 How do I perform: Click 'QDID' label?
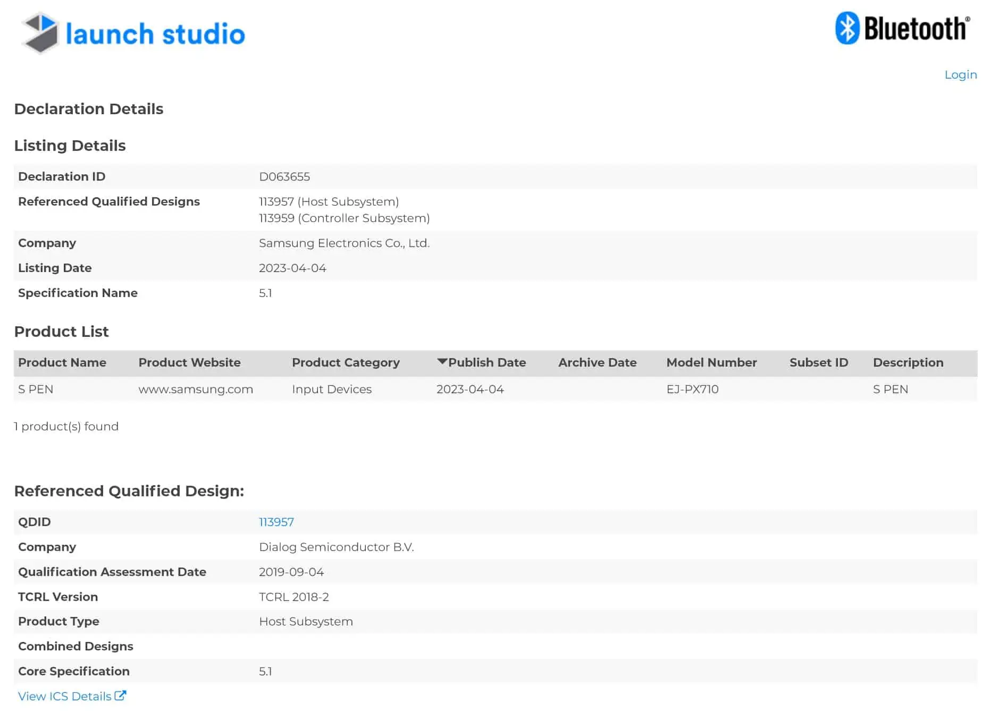point(35,522)
